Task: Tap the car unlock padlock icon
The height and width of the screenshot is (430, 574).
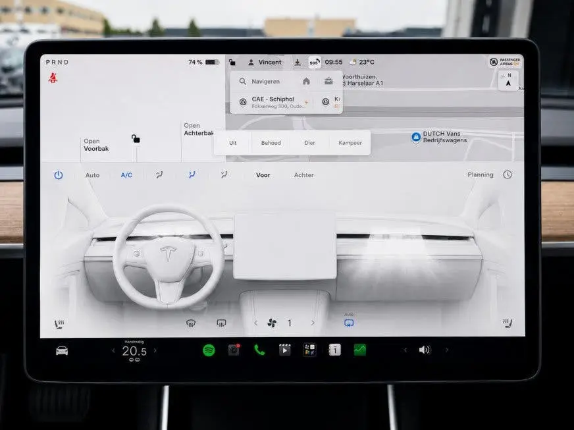Action: point(136,139)
